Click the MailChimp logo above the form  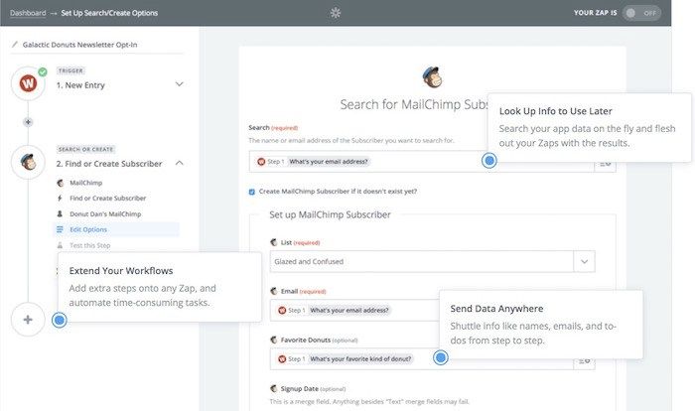[x=432, y=77]
